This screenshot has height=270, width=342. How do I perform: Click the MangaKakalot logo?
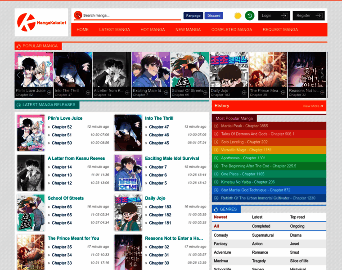coord(41,22)
